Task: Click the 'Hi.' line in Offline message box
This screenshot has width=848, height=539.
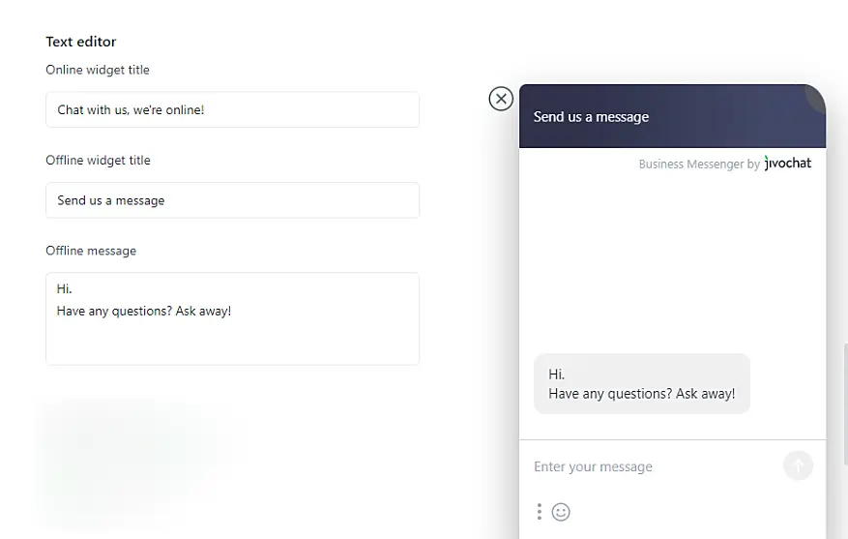Action: (65, 289)
